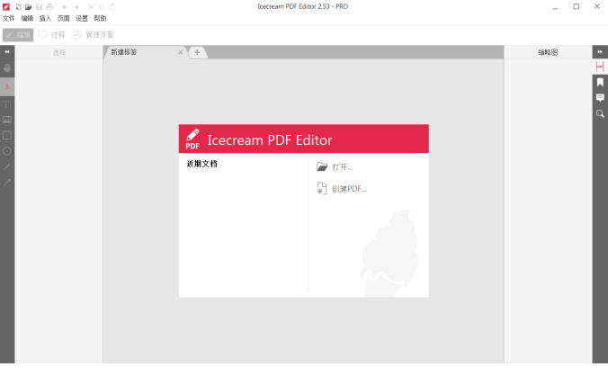
Task: Select the Circle shape tool
Action: click(7, 151)
